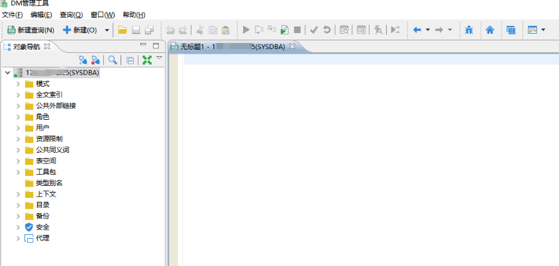
Task: Open the 帮助(H) menu
Action: point(134,15)
